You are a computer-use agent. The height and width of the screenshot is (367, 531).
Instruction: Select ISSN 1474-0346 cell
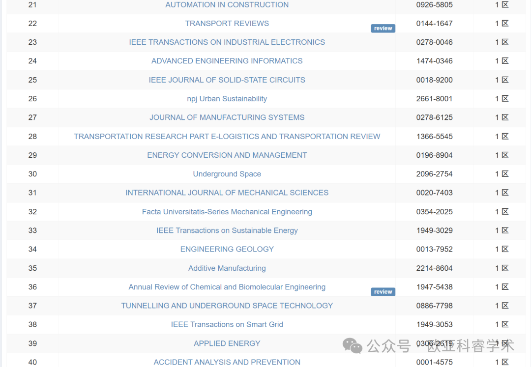point(435,61)
